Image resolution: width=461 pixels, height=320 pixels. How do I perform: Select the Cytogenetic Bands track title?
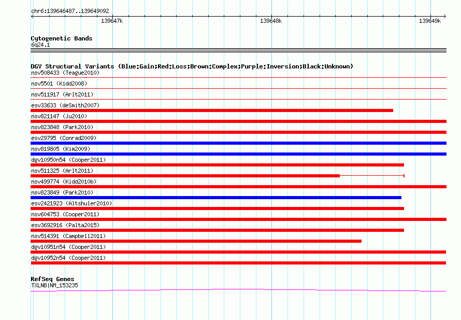coord(62,38)
